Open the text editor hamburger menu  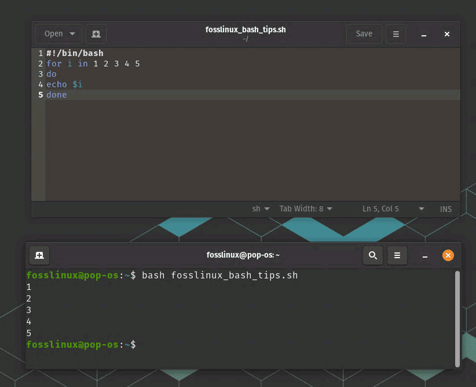(396, 34)
